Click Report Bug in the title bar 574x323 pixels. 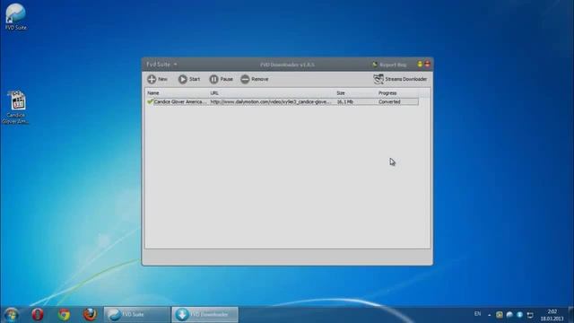click(x=389, y=65)
